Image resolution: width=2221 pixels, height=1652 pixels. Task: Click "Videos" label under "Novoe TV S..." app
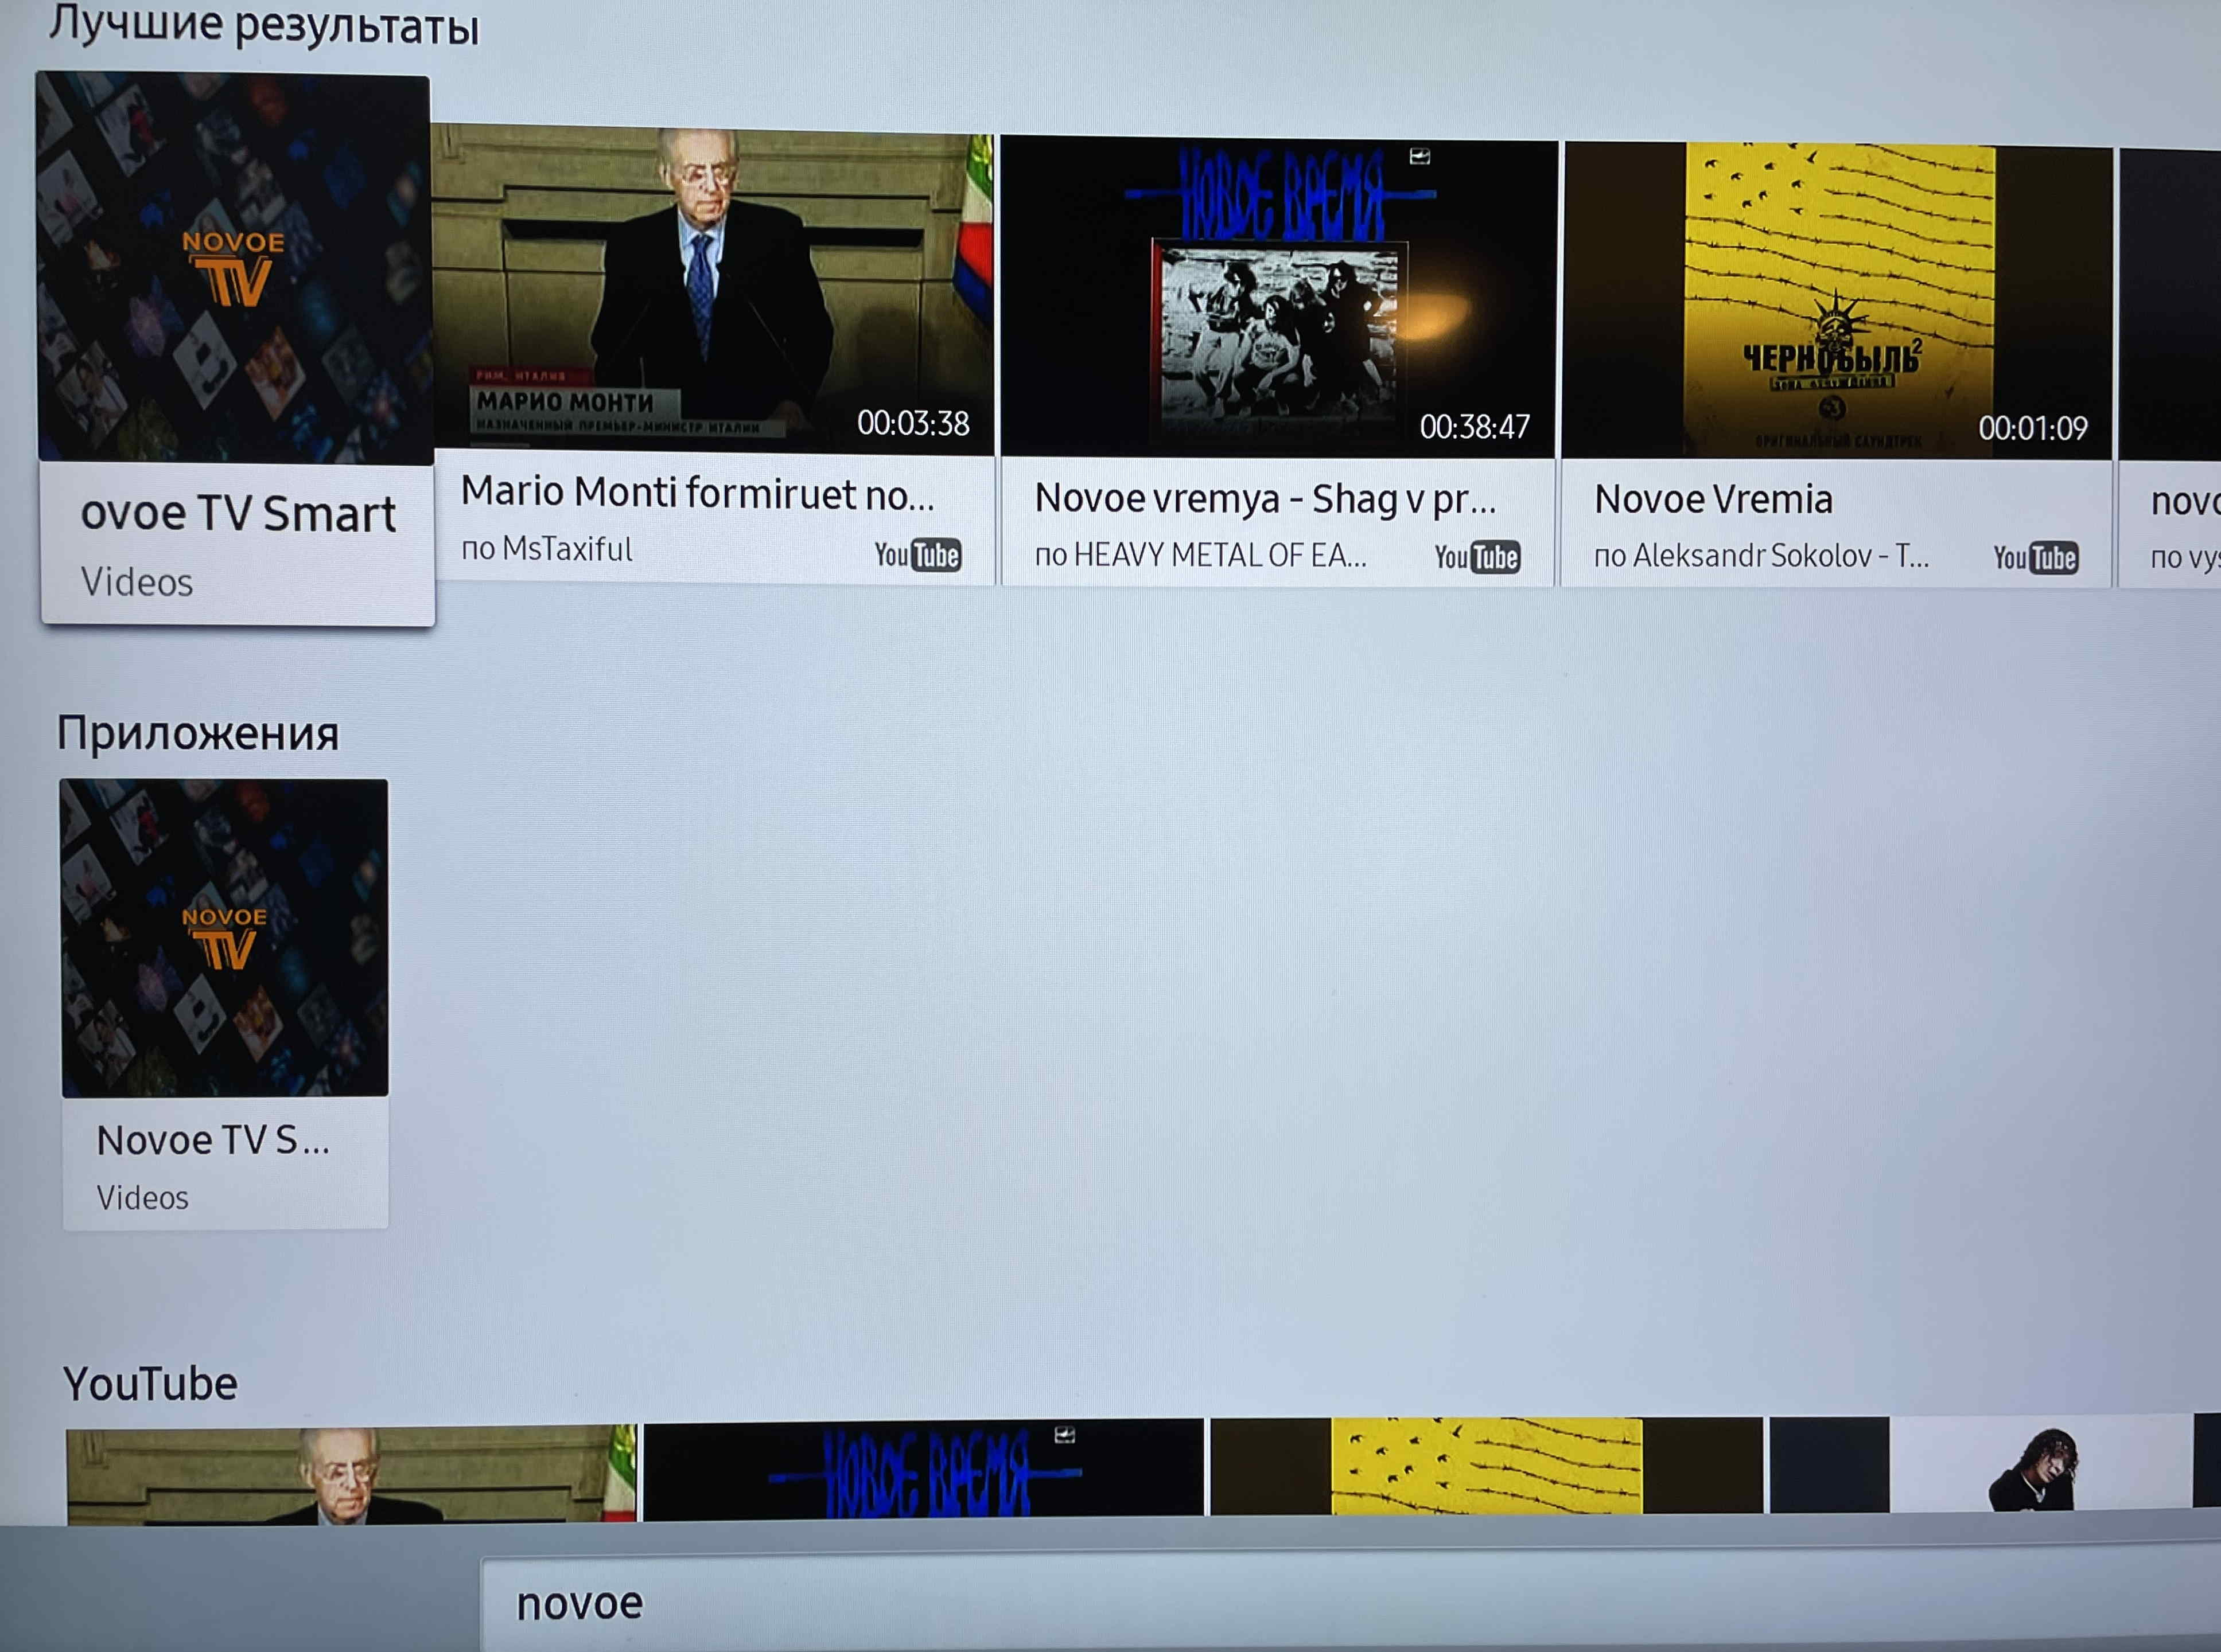click(142, 1198)
